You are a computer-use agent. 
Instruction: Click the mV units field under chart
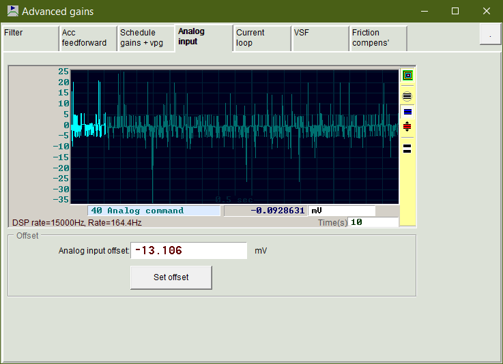click(x=341, y=211)
